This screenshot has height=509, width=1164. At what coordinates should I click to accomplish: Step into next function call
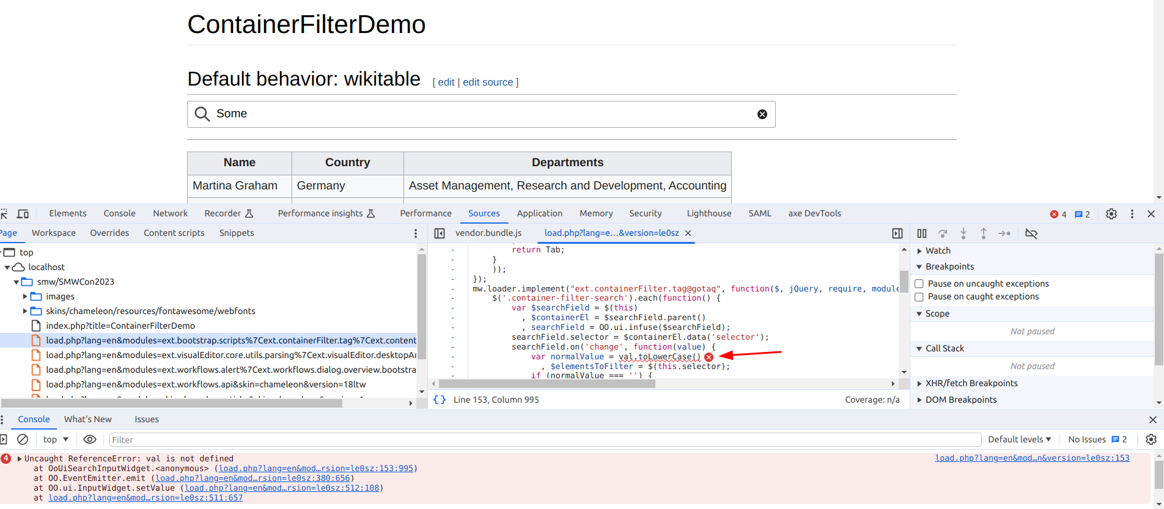coord(963,233)
